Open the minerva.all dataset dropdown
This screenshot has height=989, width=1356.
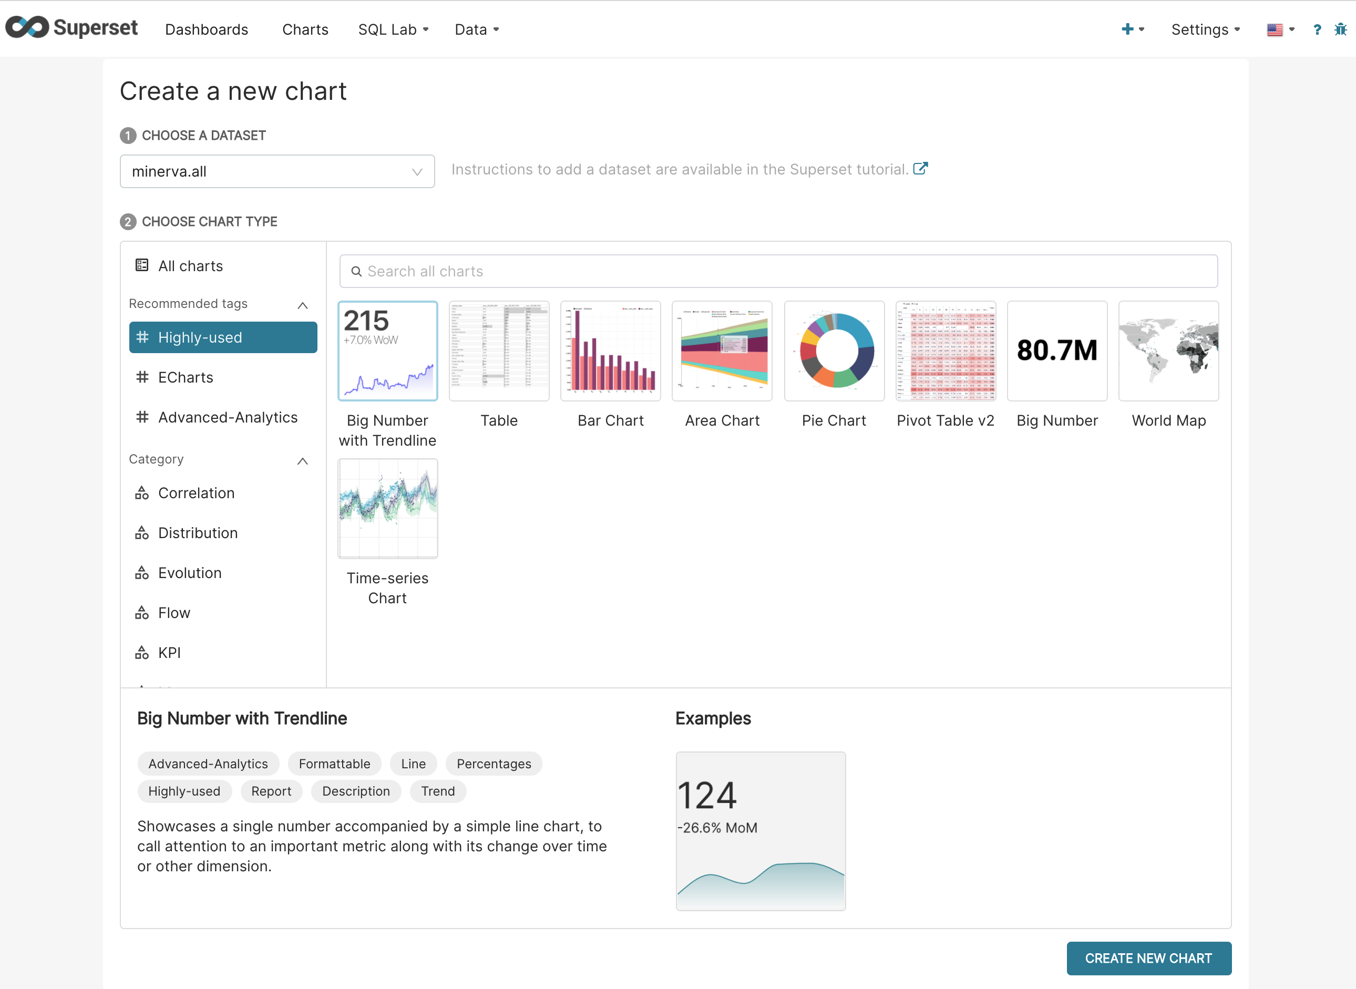277,172
